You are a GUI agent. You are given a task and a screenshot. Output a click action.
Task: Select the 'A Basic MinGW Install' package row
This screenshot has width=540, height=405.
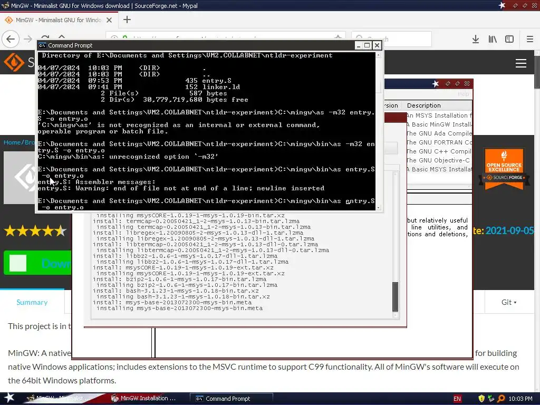pyautogui.click(x=439, y=124)
